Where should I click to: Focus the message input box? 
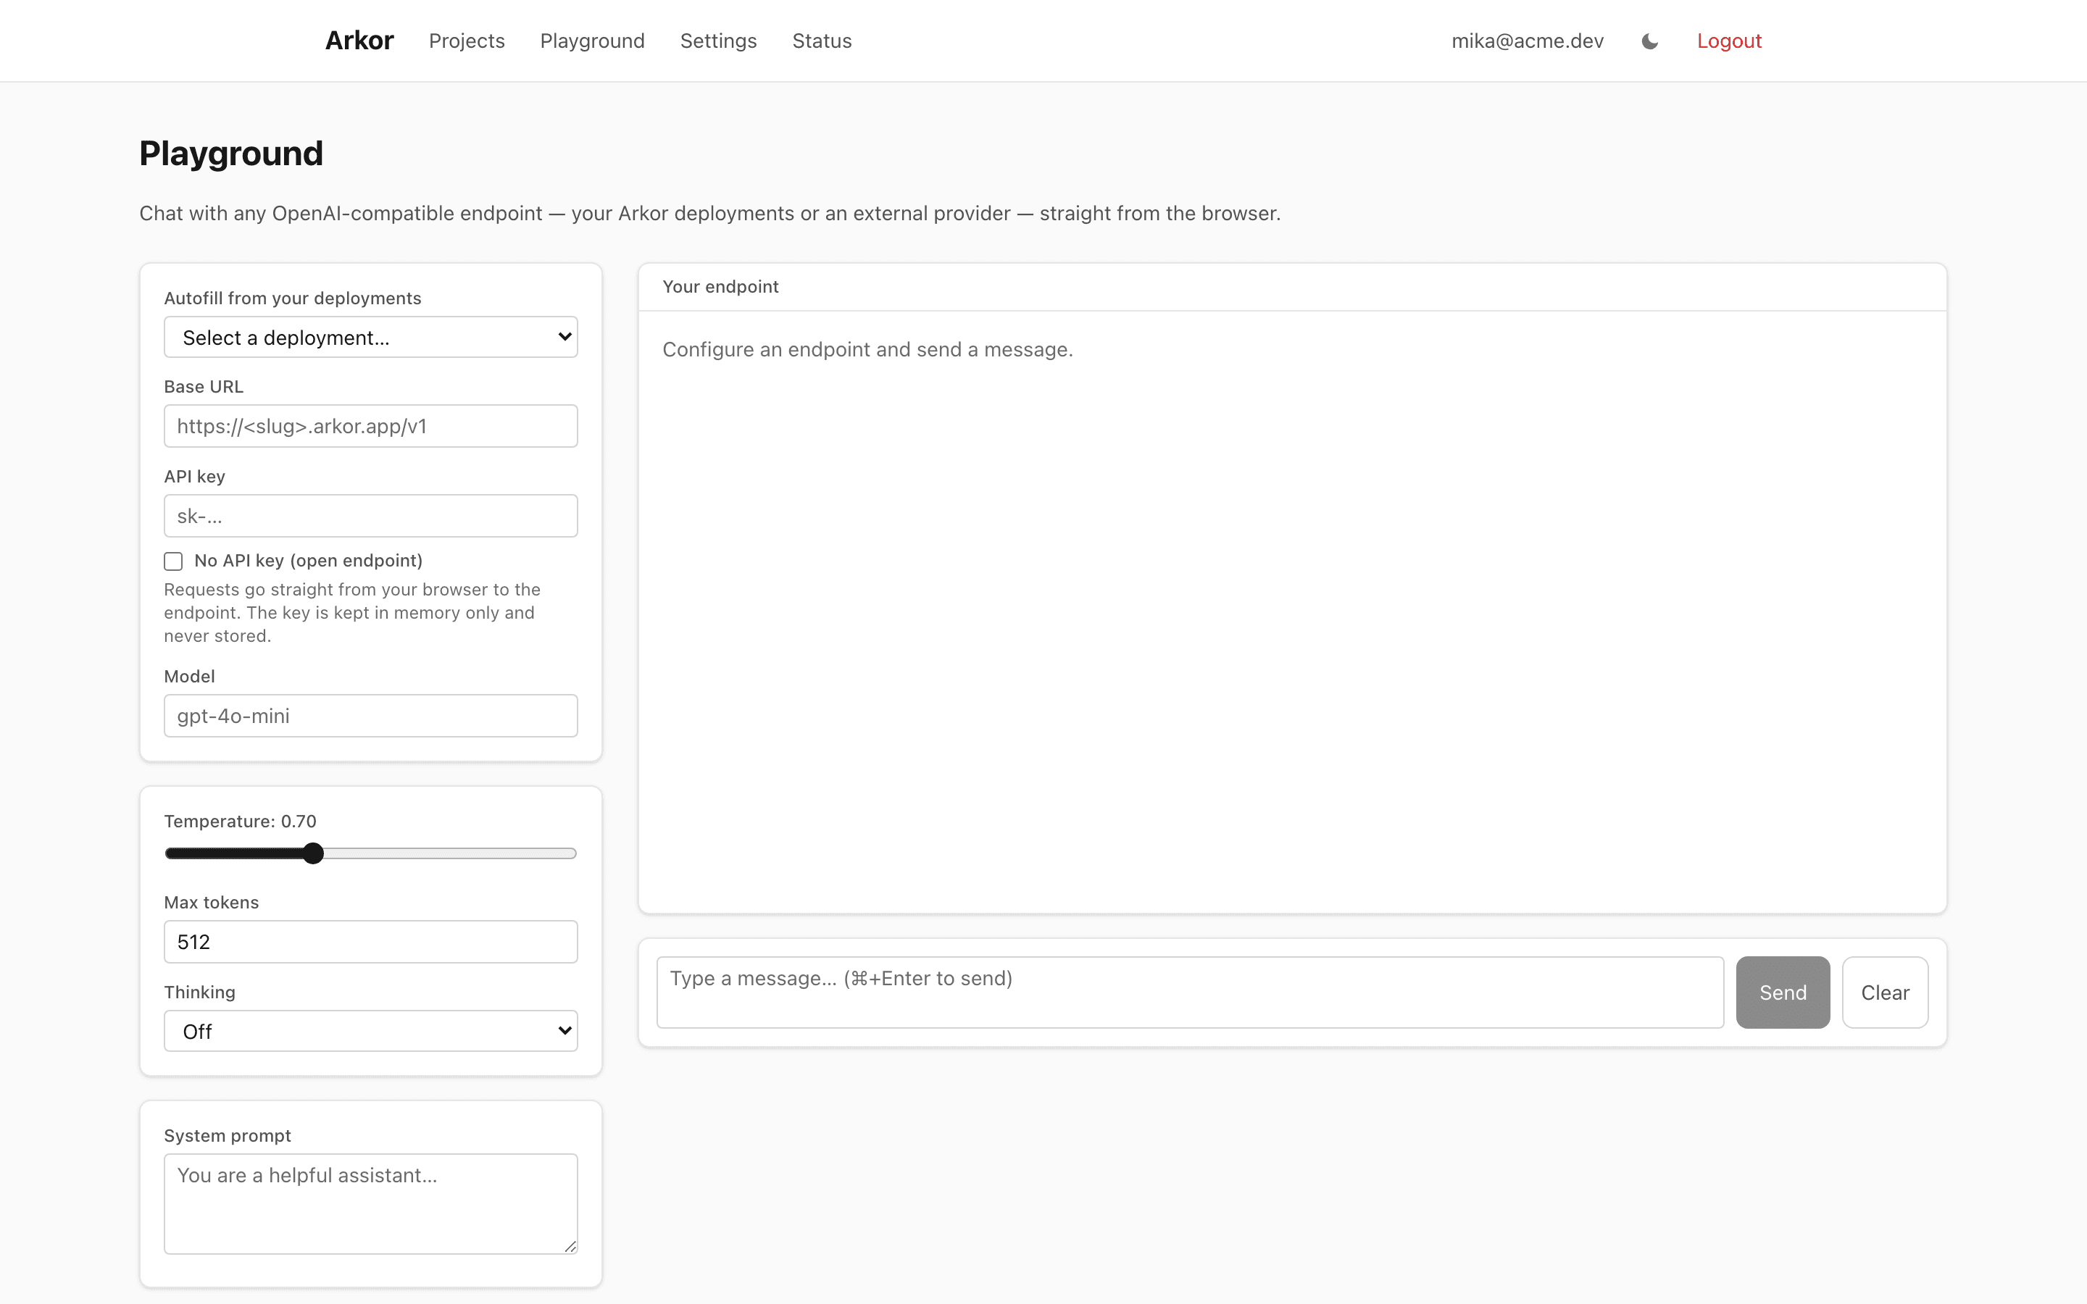pyautogui.click(x=1190, y=992)
